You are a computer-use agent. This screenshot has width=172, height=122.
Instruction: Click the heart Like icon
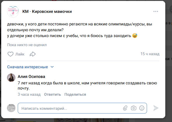point(10,54)
